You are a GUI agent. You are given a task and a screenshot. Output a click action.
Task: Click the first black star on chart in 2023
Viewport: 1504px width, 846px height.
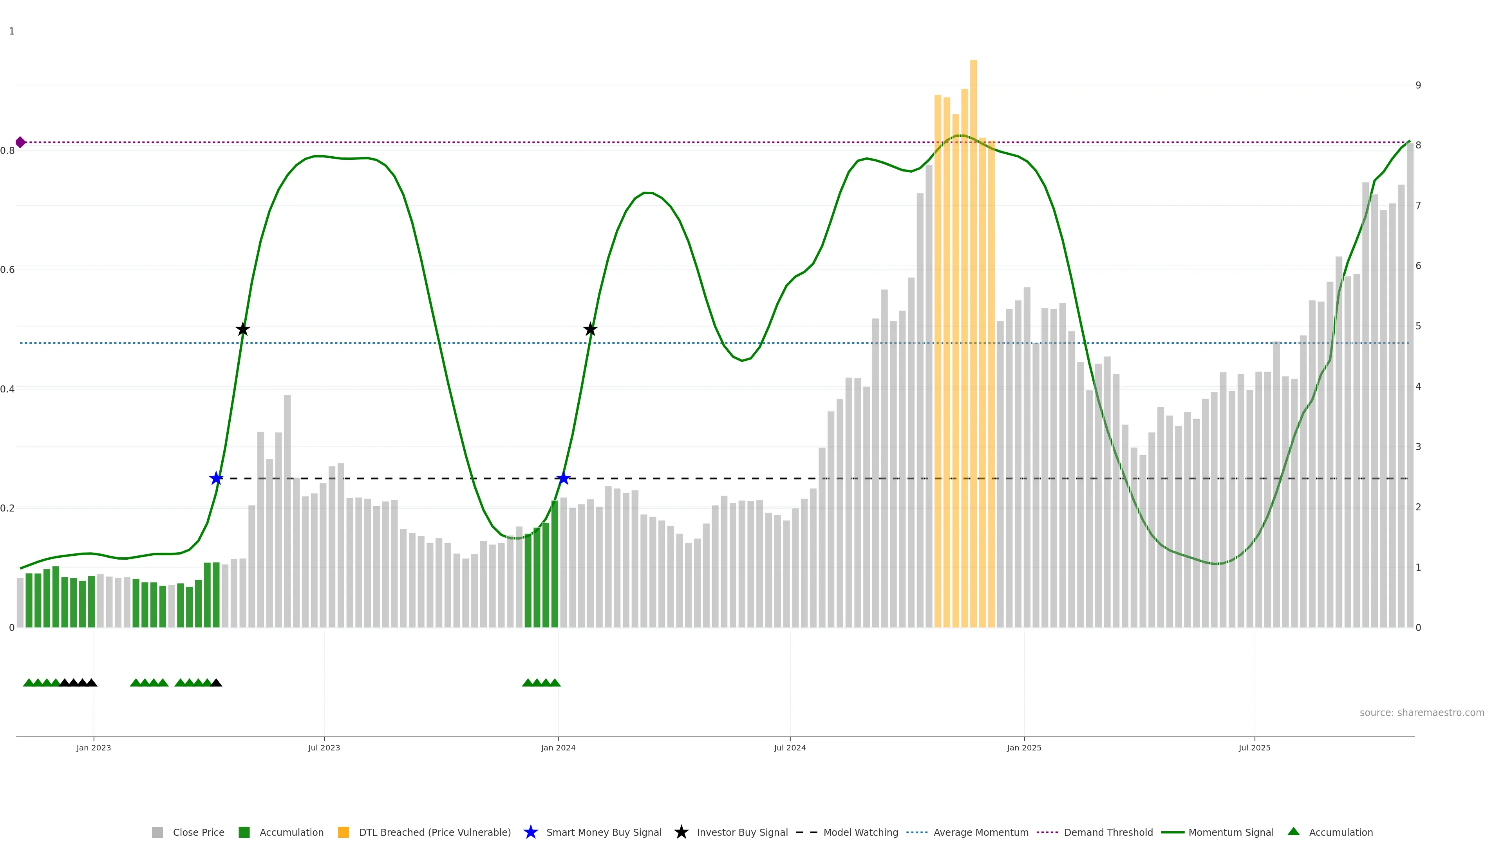tap(243, 329)
